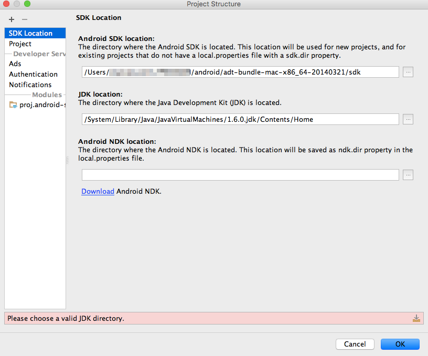Open the Project section in the sidebar
This screenshot has width=428, height=356.
tap(20, 44)
